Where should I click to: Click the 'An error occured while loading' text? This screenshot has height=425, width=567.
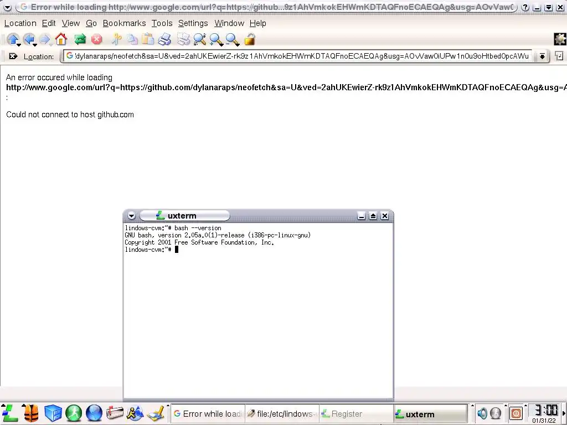(59, 77)
